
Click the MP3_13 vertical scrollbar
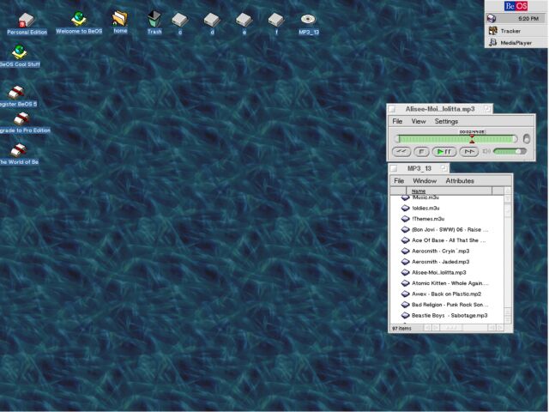(508, 256)
